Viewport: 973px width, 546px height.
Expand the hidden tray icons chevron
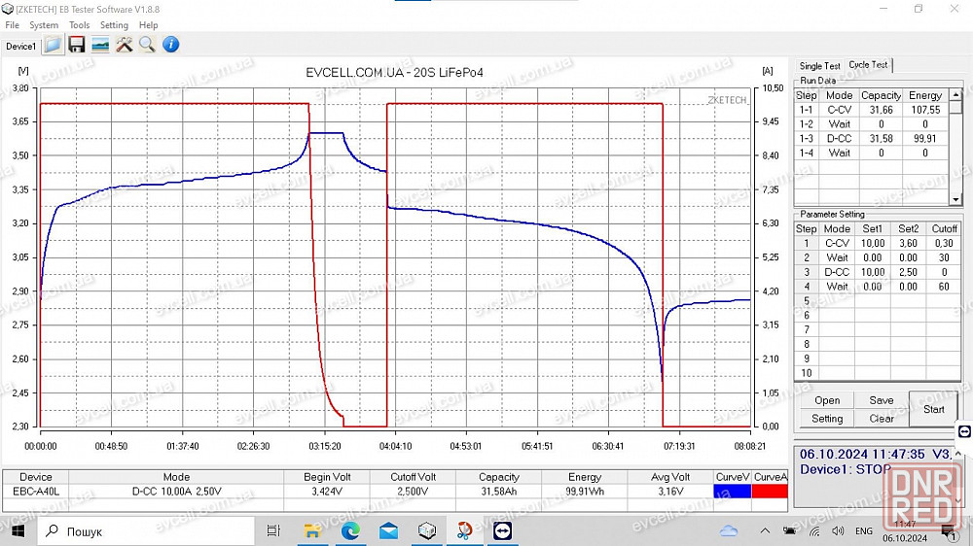click(x=765, y=531)
